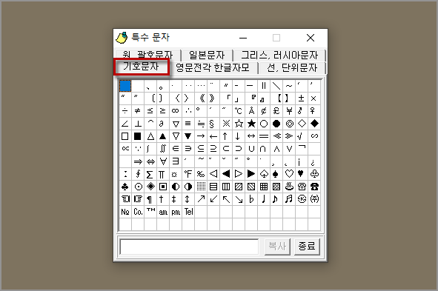The height and width of the screenshot is (291, 438).
Task: Choose the female ♀ symbol
Action: pyautogui.click(x=314, y=111)
